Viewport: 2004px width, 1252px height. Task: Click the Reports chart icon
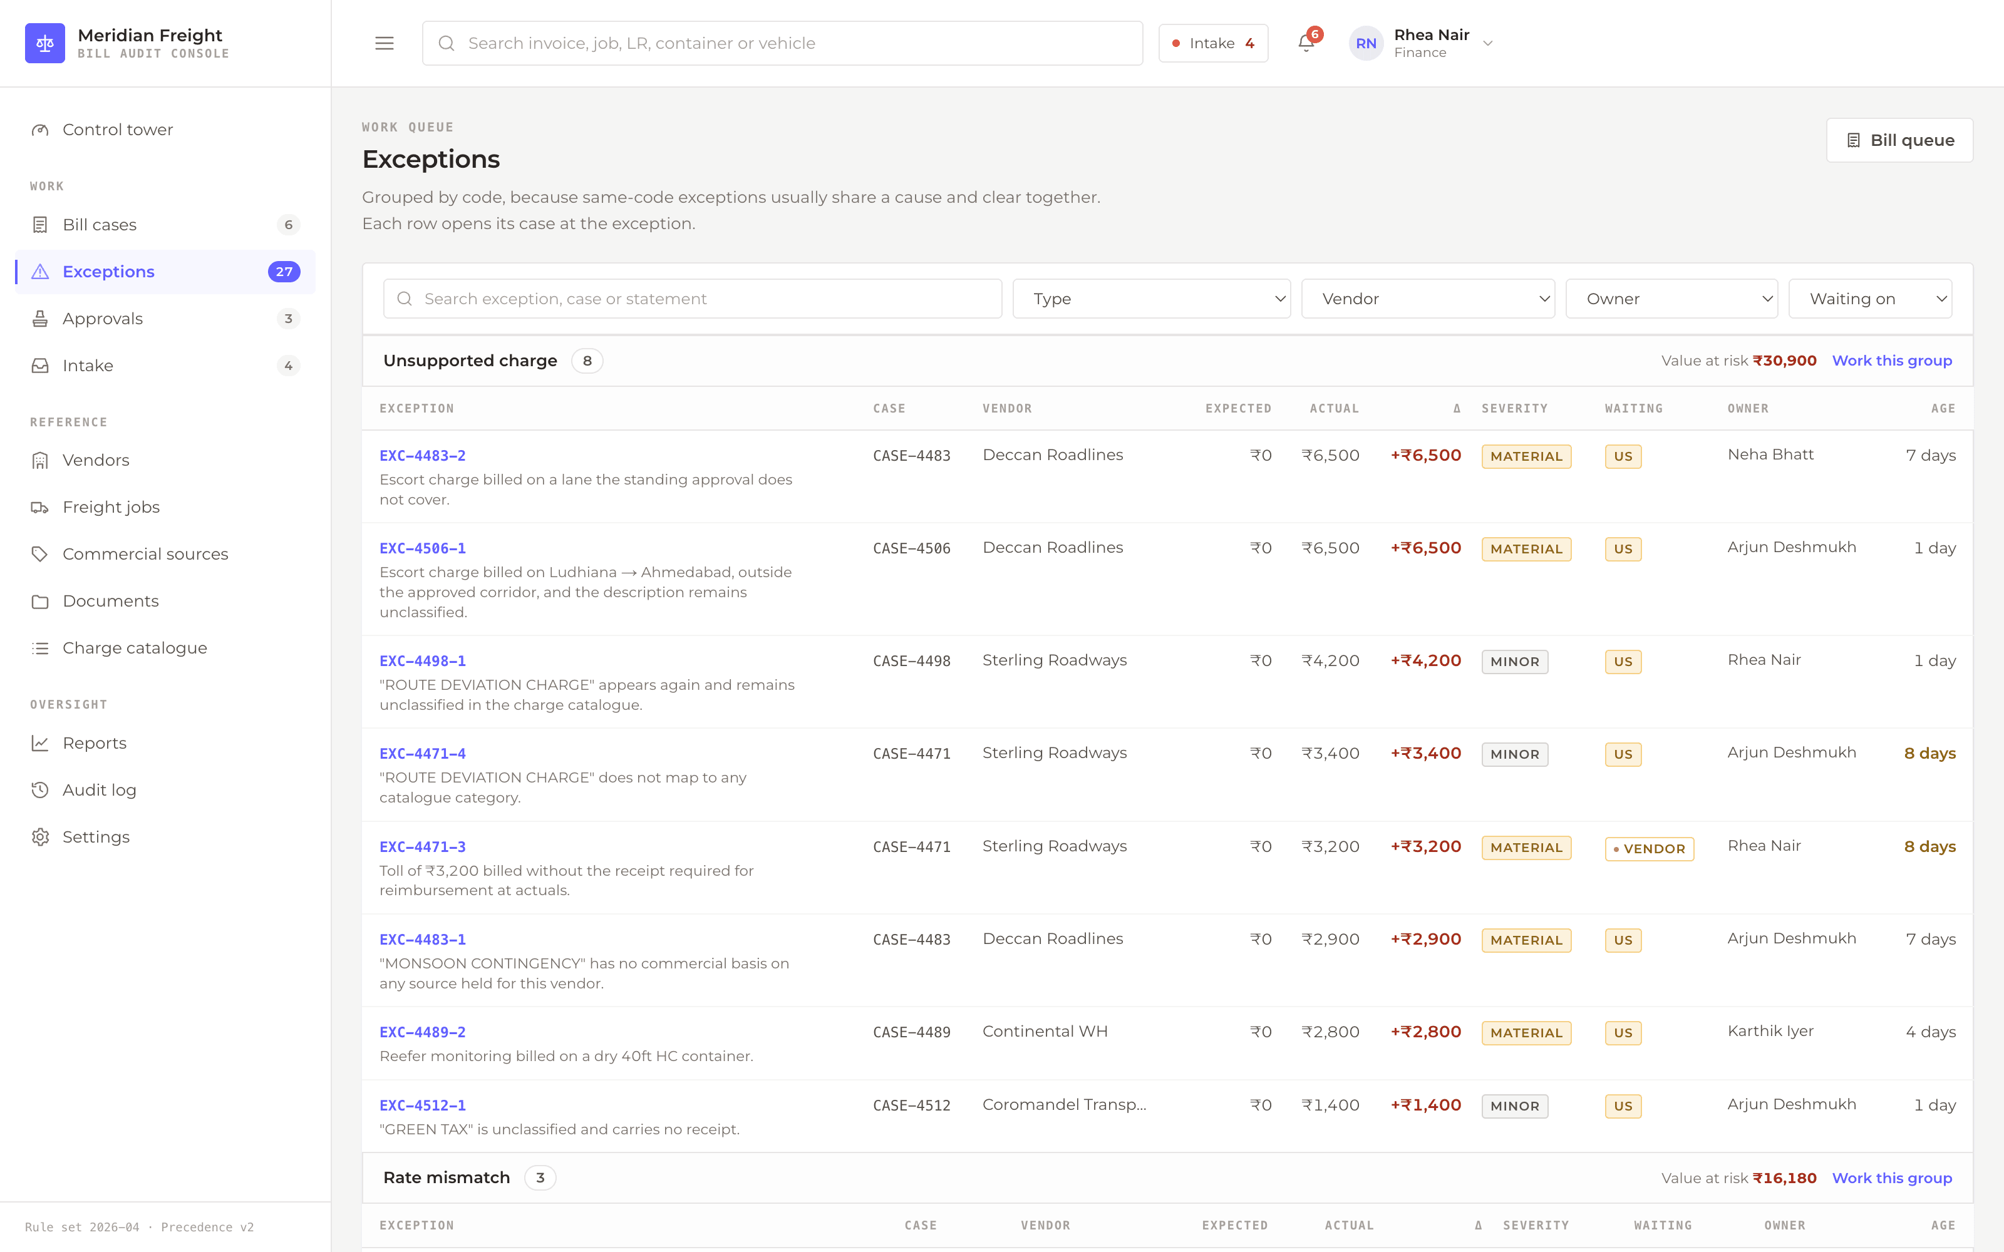pos(39,743)
